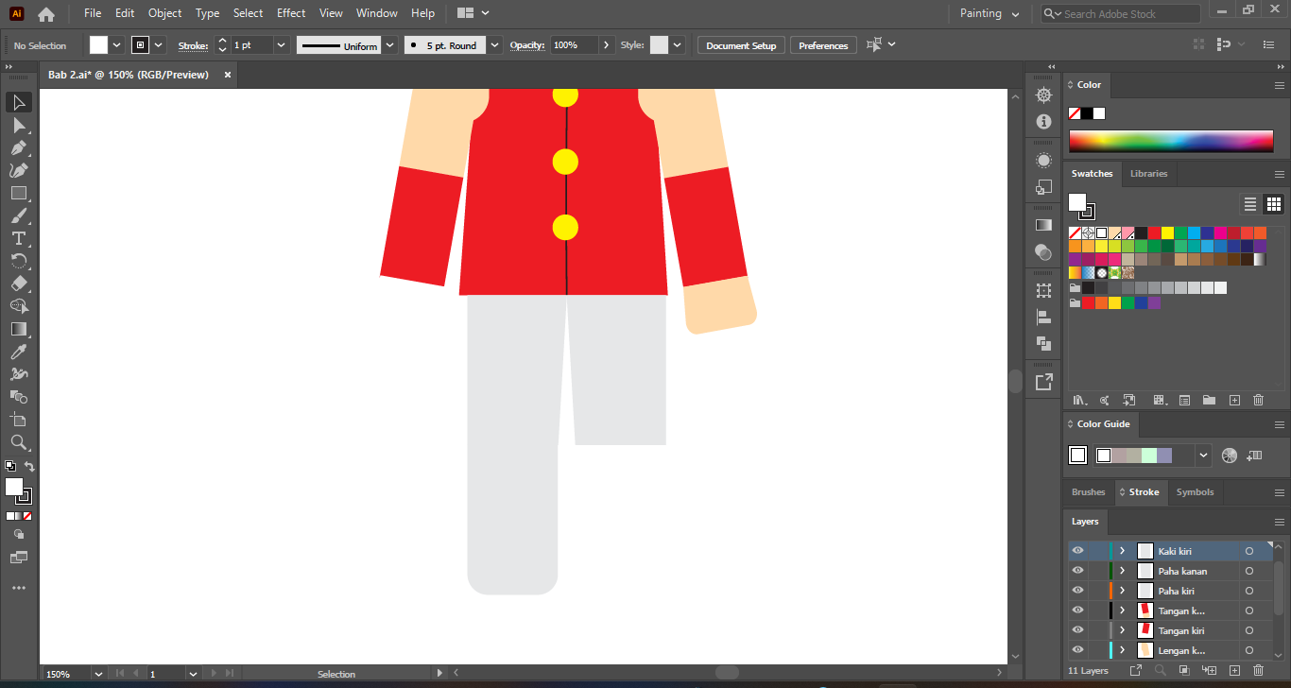Click the Document Setup button
1291x688 pixels.
(741, 45)
